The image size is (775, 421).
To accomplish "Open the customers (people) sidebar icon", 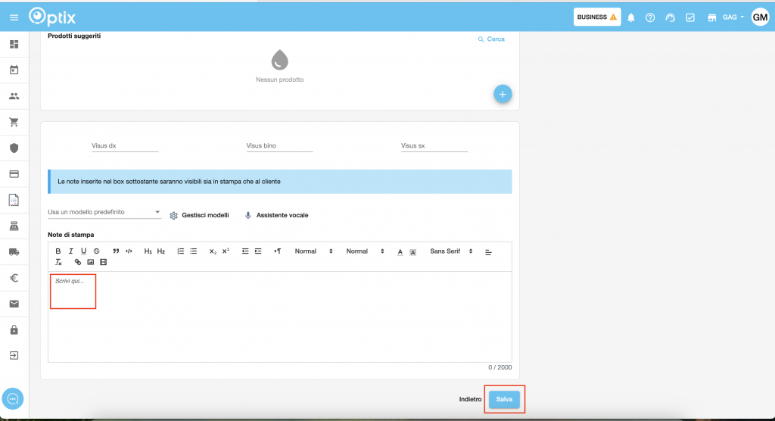I will 14,96.
